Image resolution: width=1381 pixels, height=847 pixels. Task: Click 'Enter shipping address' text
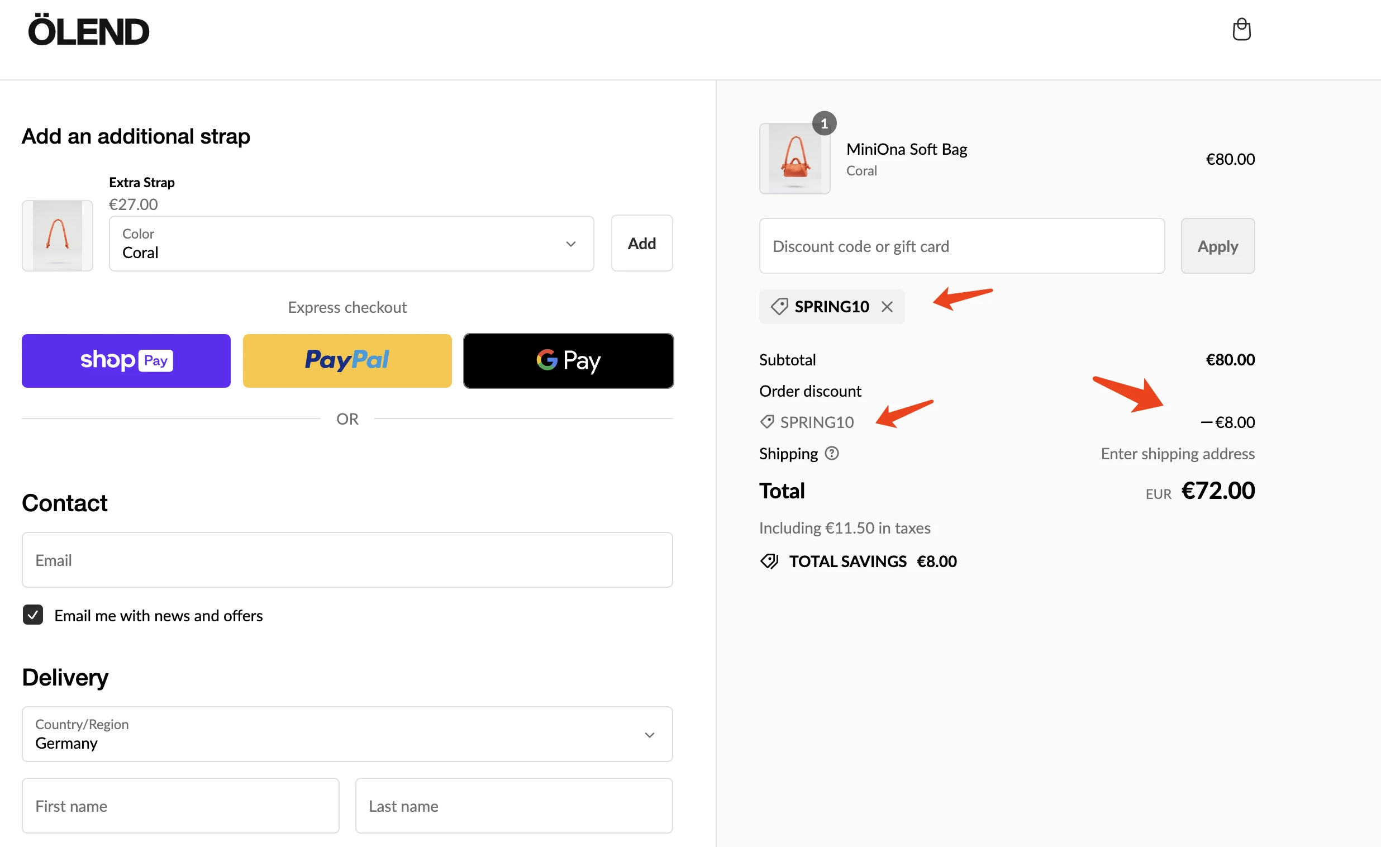pyautogui.click(x=1178, y=453)
